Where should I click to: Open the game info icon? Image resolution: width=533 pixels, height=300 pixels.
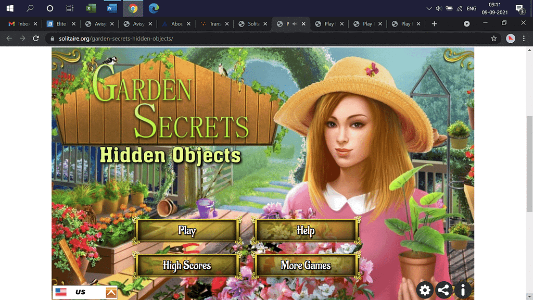462,290
